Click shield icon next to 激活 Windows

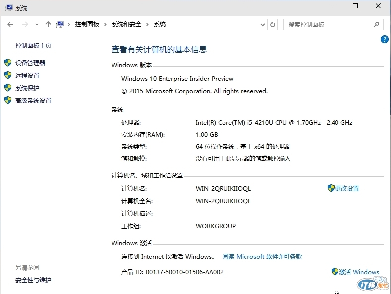(x=335, y=272)
